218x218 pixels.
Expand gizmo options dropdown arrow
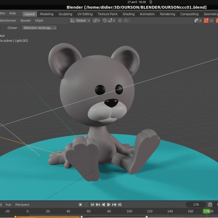click(x=212, y=21)
